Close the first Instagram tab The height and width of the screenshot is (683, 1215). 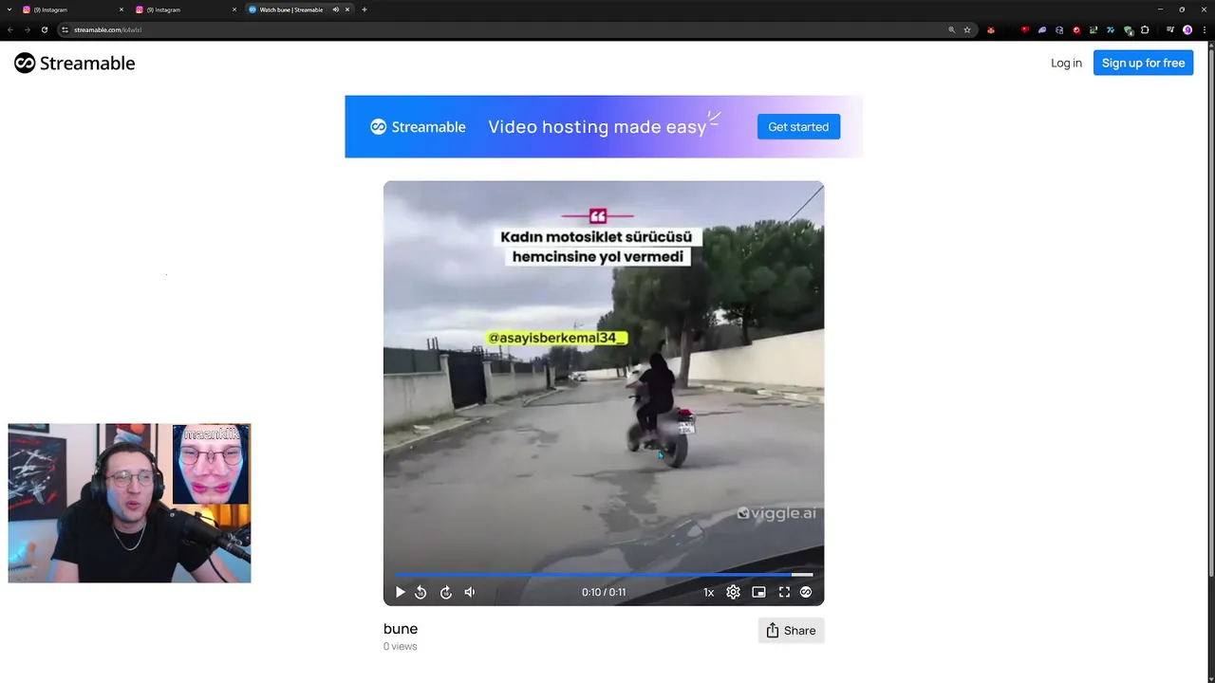[121, 9]
